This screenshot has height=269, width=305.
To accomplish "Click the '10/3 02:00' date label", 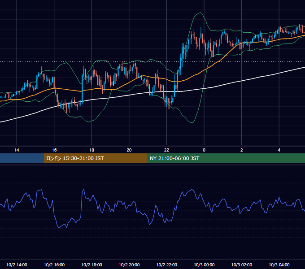I will [242, 265].
